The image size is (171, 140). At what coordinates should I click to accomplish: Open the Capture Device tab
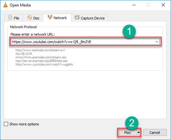point(90,18)
